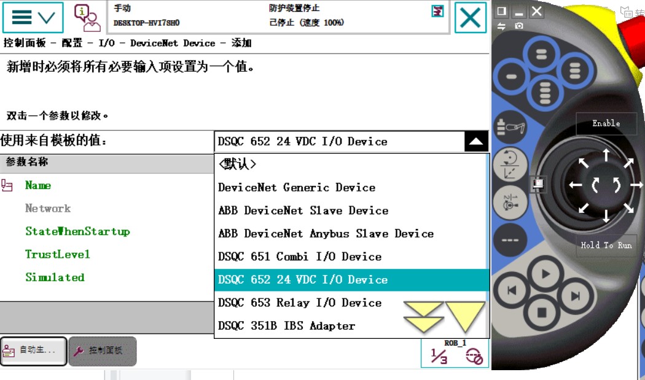Click the pendant swap arrows icon
Viewport: 645px width, 380px height.
501,26
